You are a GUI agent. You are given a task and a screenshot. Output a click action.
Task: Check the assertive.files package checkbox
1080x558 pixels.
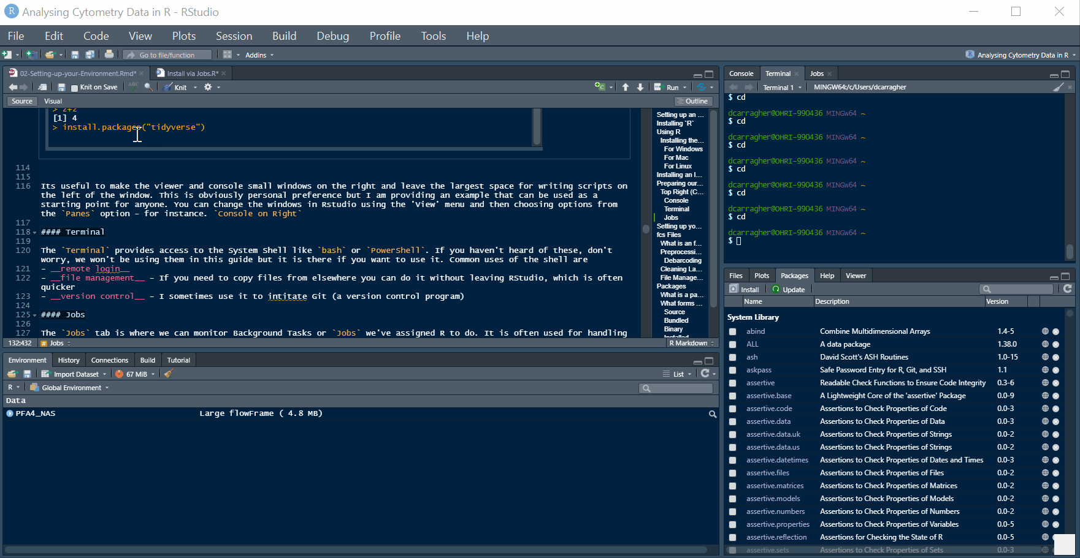click(x=732, y=473)
